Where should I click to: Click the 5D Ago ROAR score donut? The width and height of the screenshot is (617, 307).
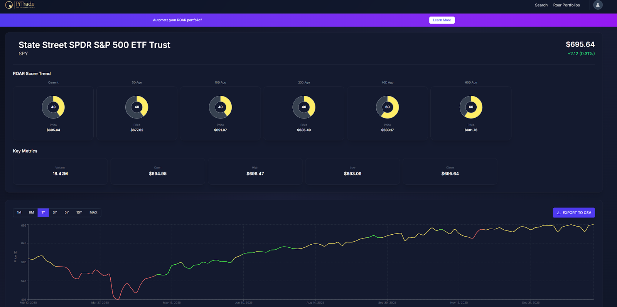[137, 107]
